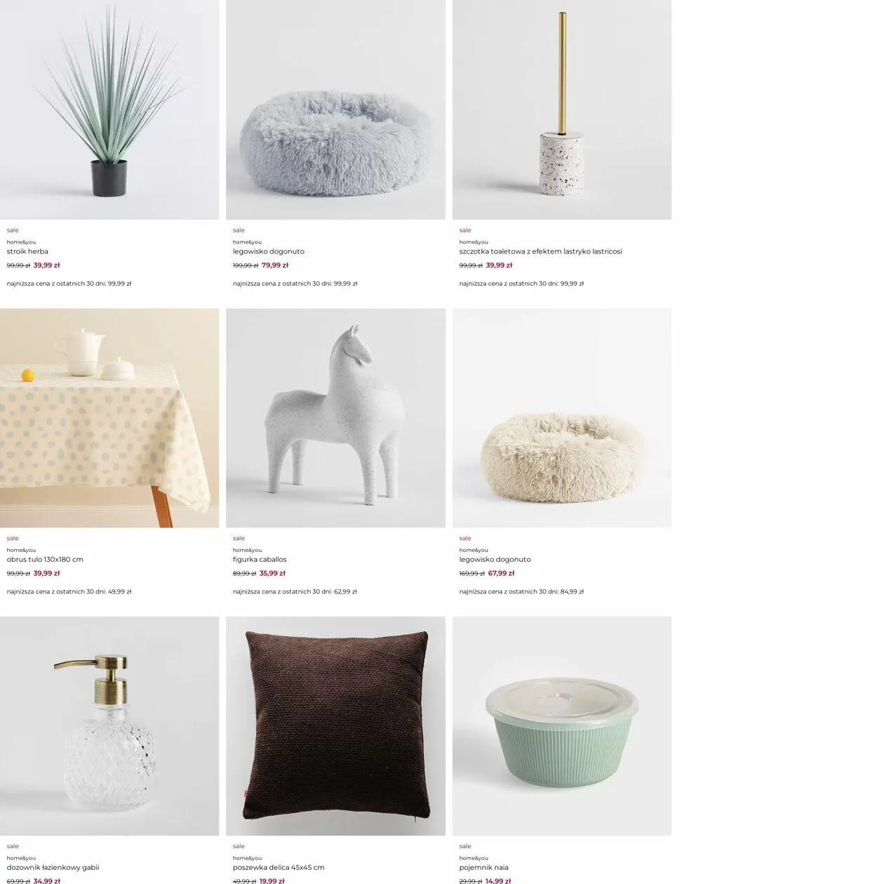Image resolution: width=877 pixels, height=884 pixels.
Task: Open the glass soap dispenser image
Action: tap(109, 726)
